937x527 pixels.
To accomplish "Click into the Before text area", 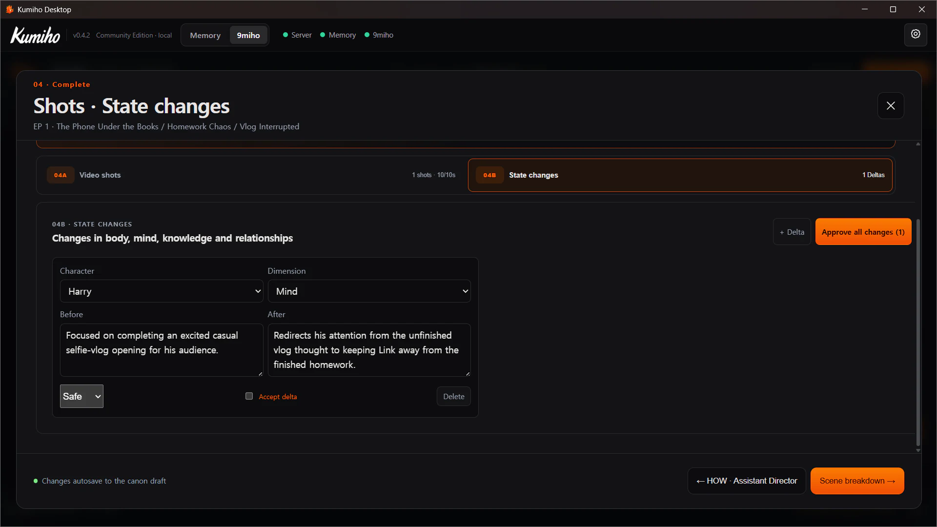I will coord(162,350).
